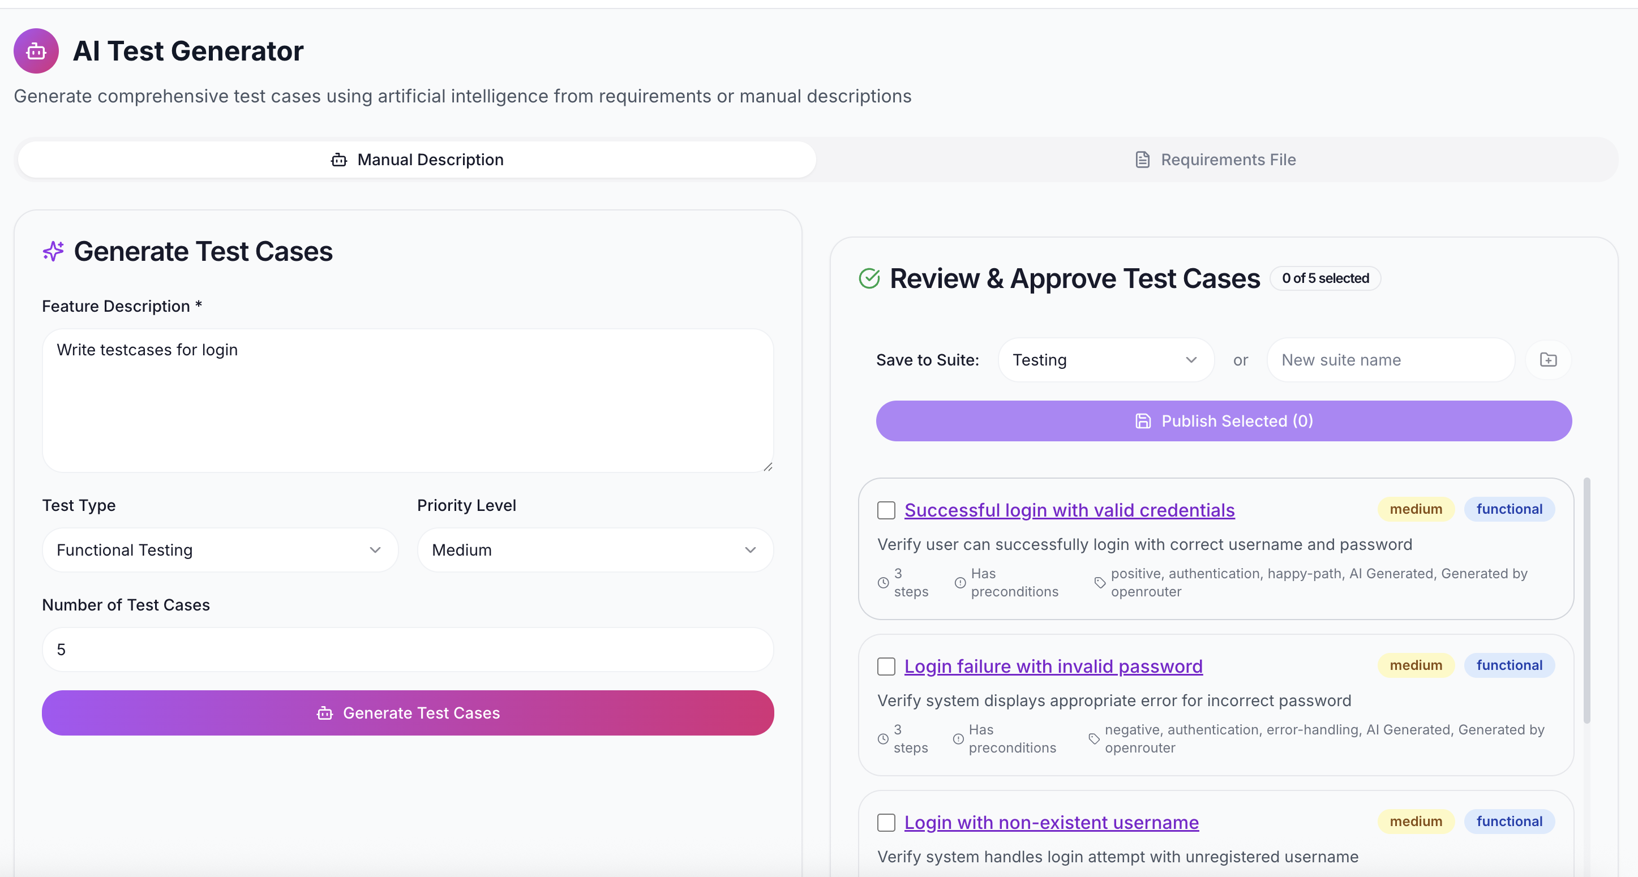1638x877 pixels.
Task: Tick the Login with non-existent username checkbox
Action: tap(886, 822)
